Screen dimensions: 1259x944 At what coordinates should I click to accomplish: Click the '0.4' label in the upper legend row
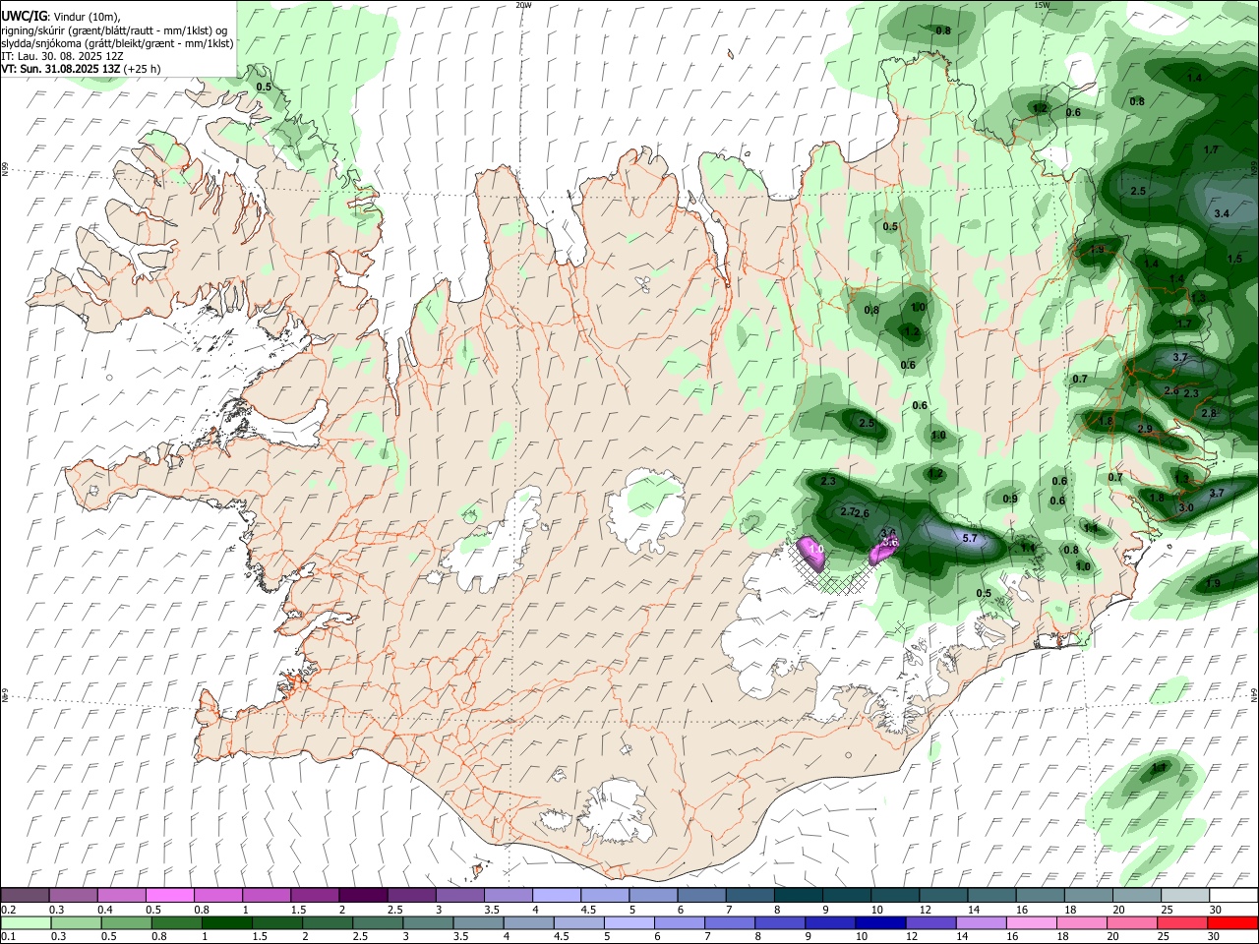[x=105, y=910]
